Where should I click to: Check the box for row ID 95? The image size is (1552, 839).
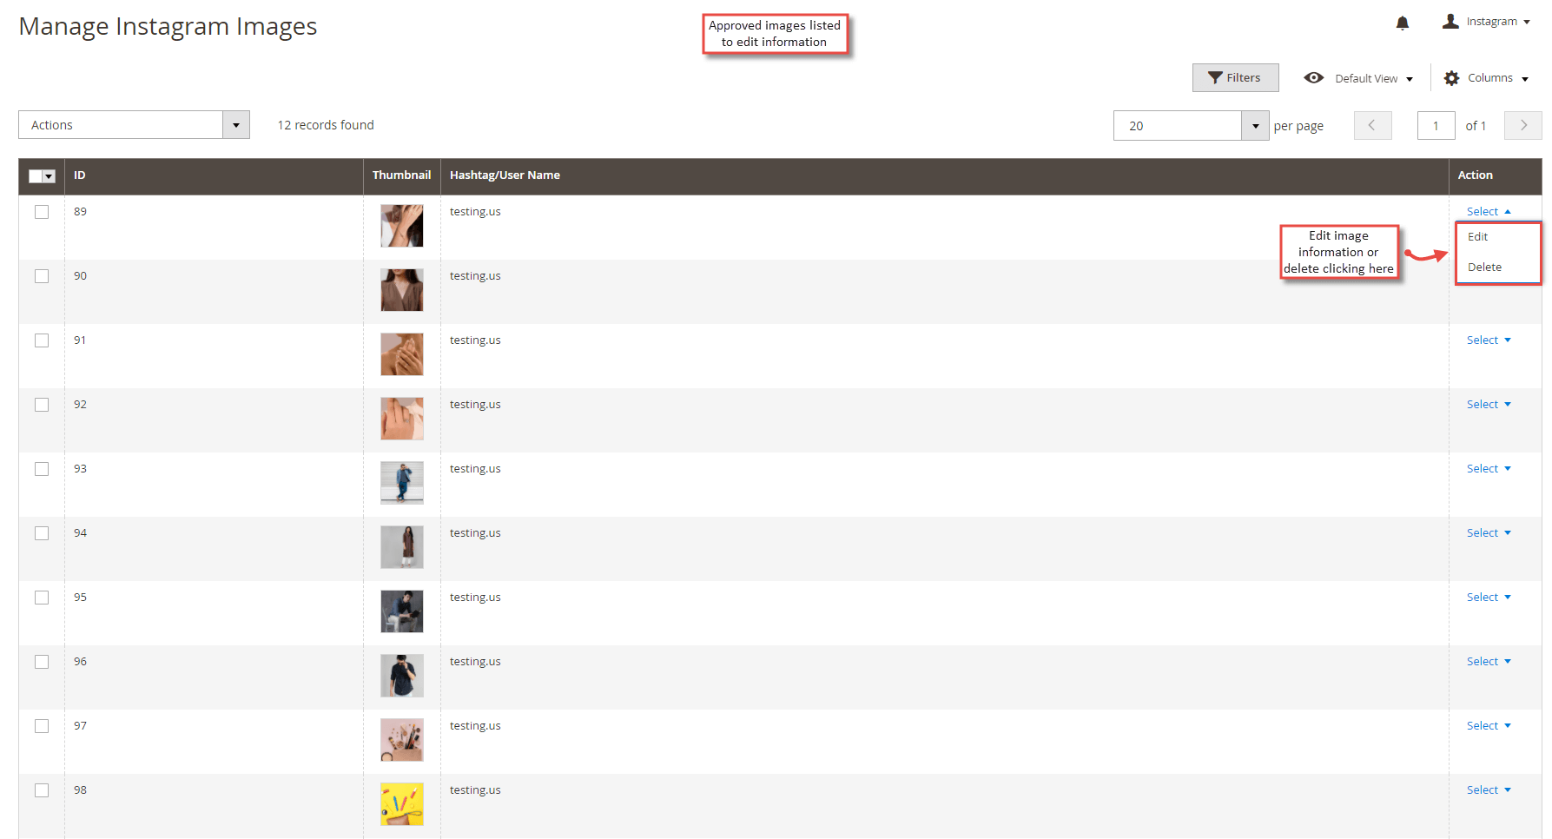[42, 598]
